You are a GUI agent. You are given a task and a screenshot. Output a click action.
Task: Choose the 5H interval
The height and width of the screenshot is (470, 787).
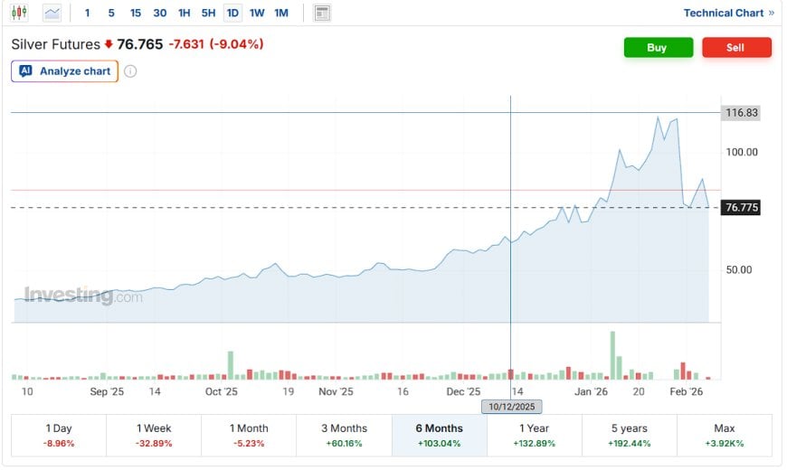click(x=208, y=13)
